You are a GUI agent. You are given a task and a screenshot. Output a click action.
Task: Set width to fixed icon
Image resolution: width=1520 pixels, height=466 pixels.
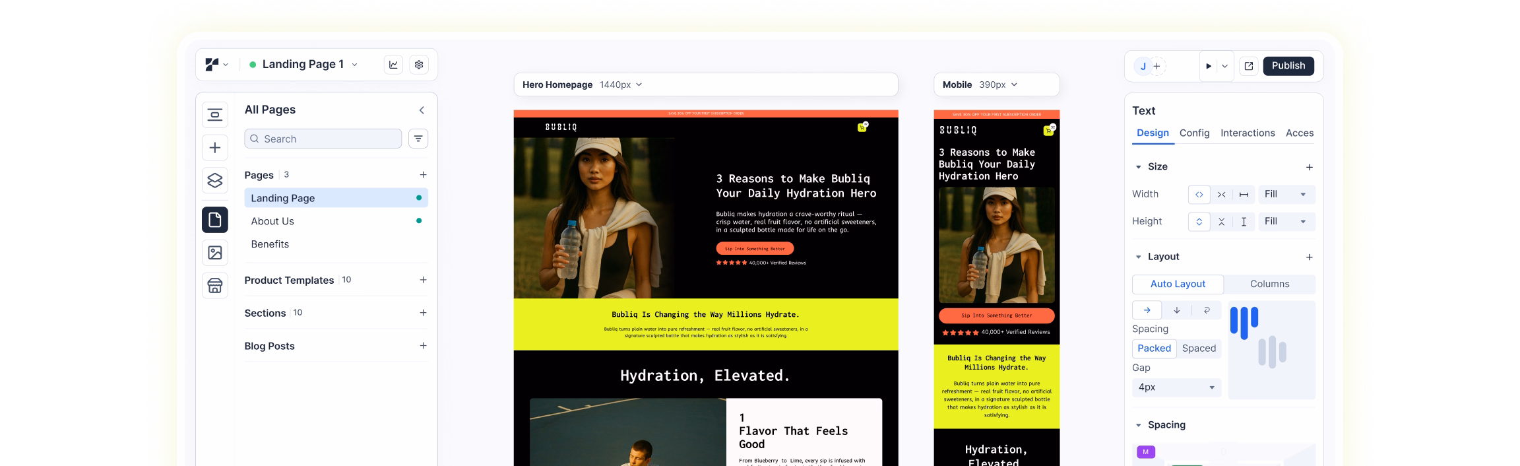[1244, 195]
